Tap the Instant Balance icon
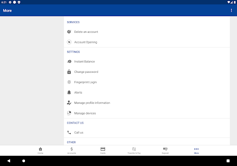 pos(69,61)
